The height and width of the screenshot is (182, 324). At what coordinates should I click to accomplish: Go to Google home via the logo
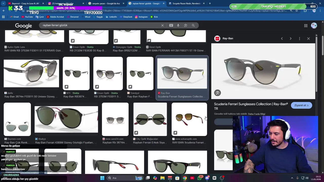pos(24,26)
